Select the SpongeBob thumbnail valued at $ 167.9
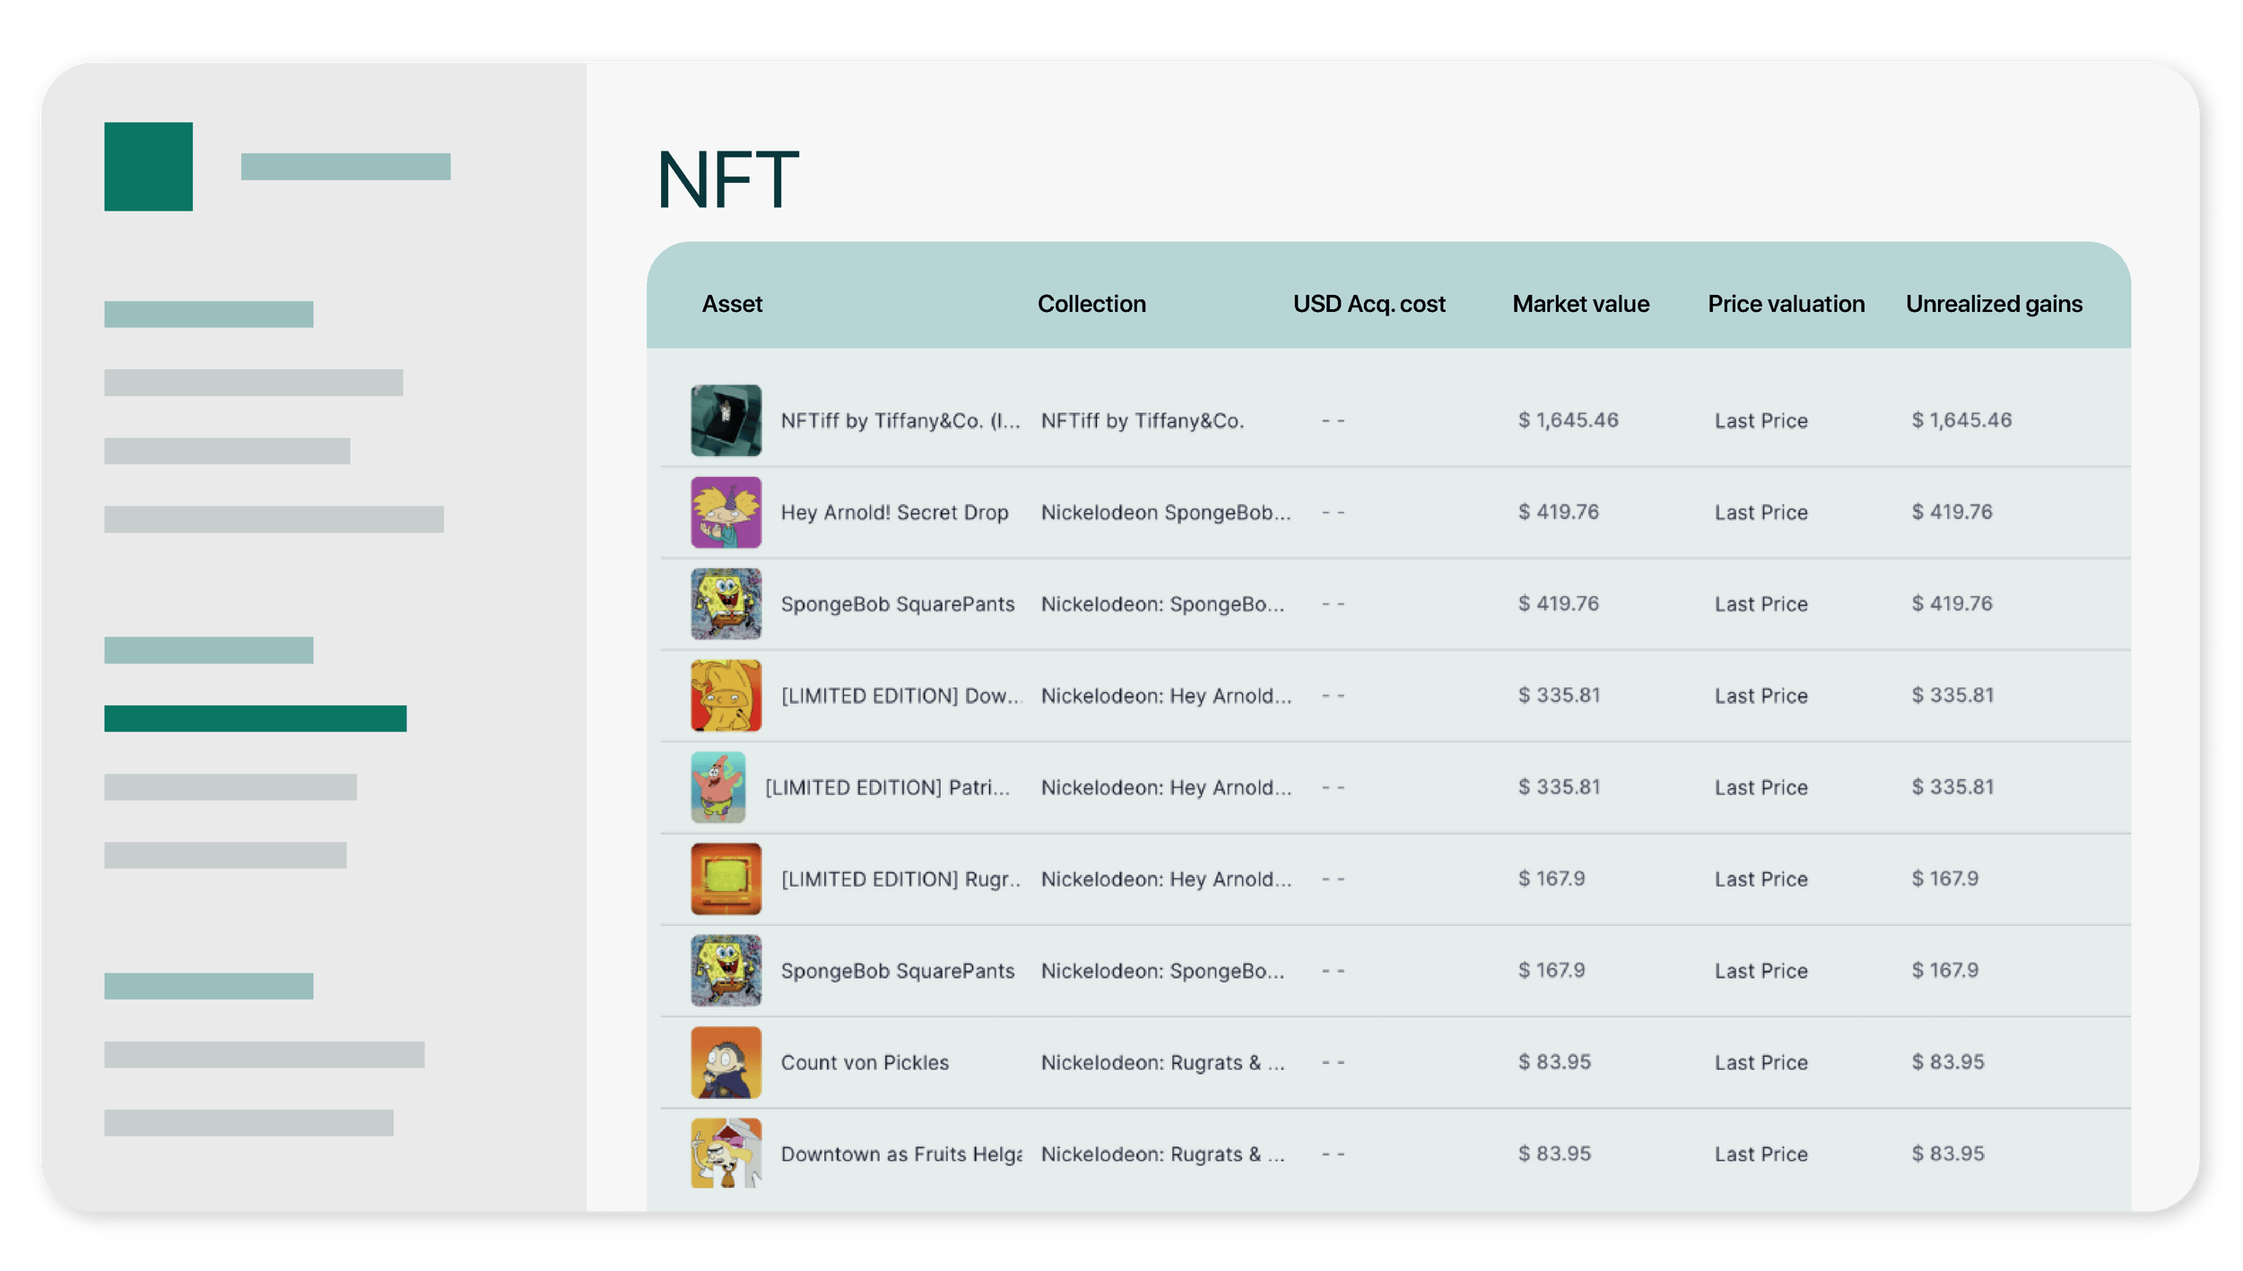 tap(726, 971)
